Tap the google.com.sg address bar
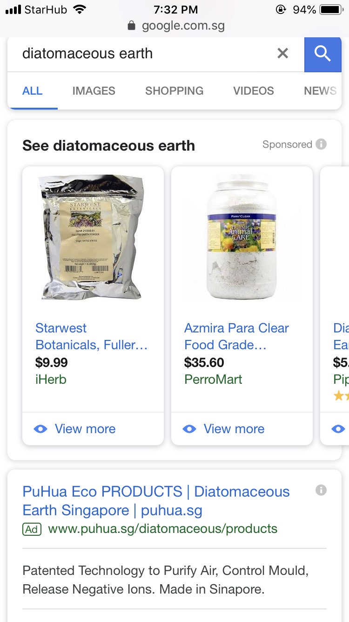Viewport: 349px width, 622px height. point(183,26)
